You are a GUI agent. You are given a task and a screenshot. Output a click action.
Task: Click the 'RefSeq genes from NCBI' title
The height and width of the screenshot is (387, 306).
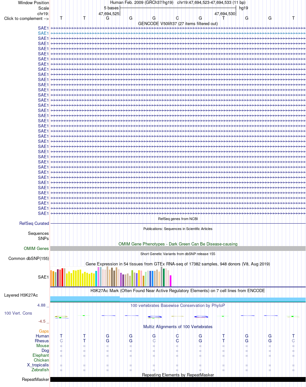click(x=178, y=219)
